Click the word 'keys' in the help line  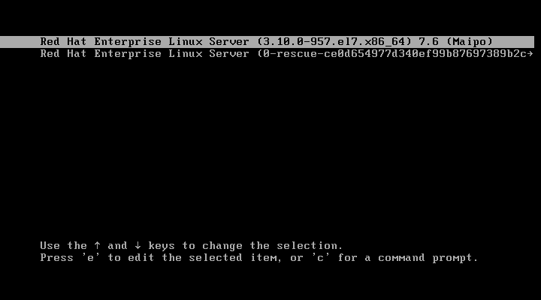click(x=162, y=246)
